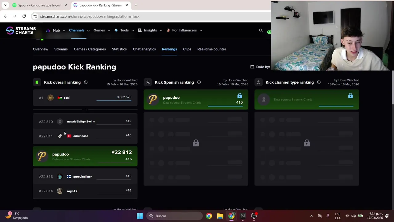394x222 pixels.
Task: Click the Finnish flag beside purevirallinen
Action: tap(69, 177)
